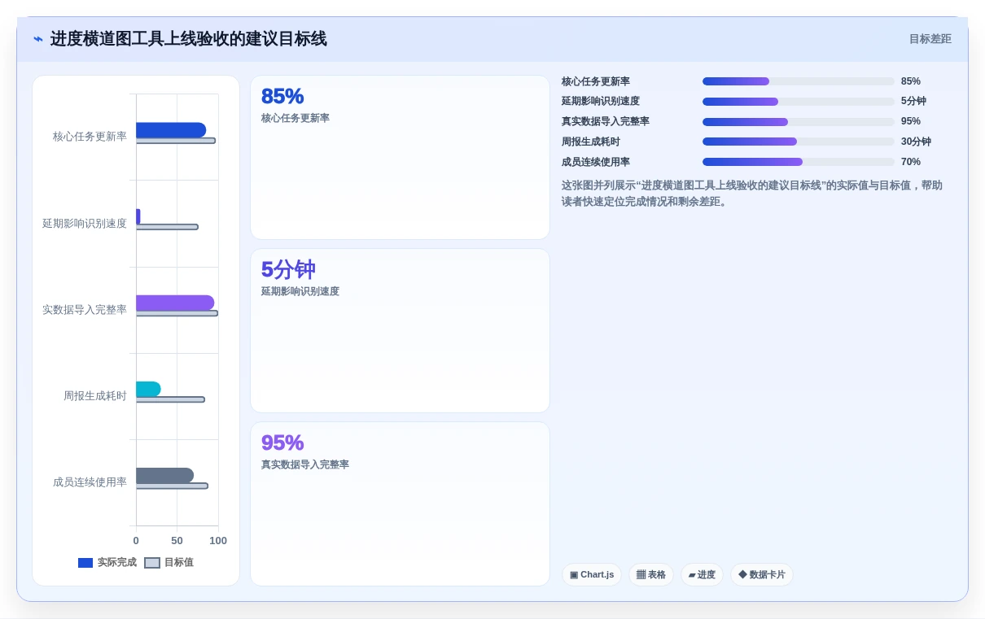Click the 周报生成耗时 chart axis label

point(95,396)
